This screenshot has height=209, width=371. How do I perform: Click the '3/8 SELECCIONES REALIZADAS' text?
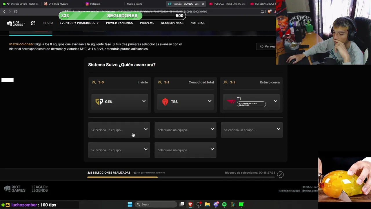click(109, 173)
